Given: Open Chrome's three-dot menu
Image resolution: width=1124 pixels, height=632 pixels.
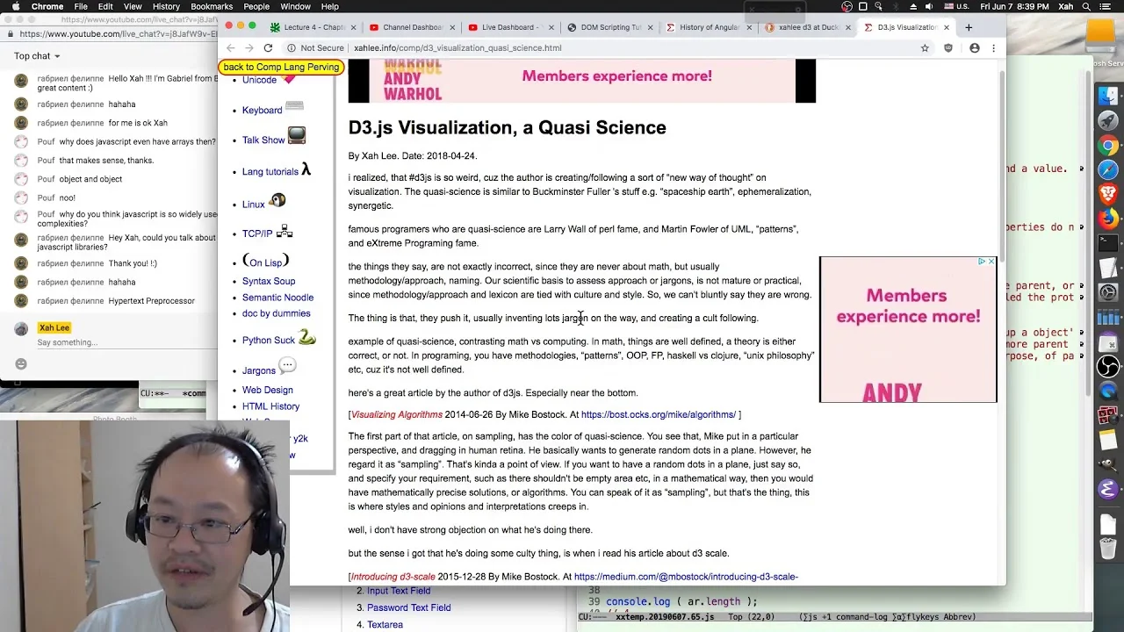Looking at the screenshot, I should coord(993,48).
